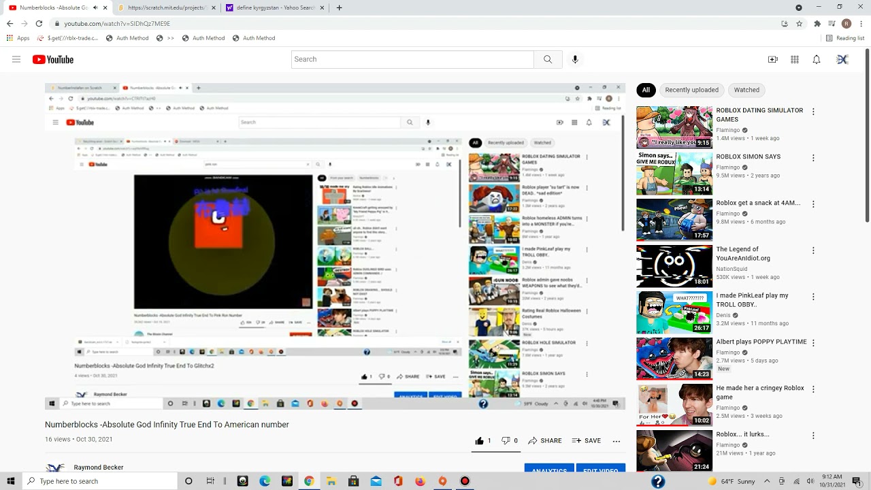Open more actions ellipsis below video

coord(617,441)
